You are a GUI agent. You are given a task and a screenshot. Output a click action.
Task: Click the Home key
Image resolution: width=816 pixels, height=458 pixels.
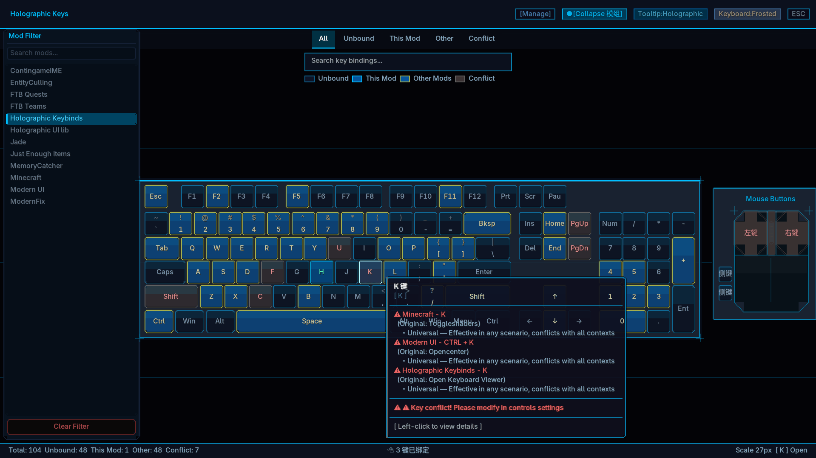[x=554, y=224]
